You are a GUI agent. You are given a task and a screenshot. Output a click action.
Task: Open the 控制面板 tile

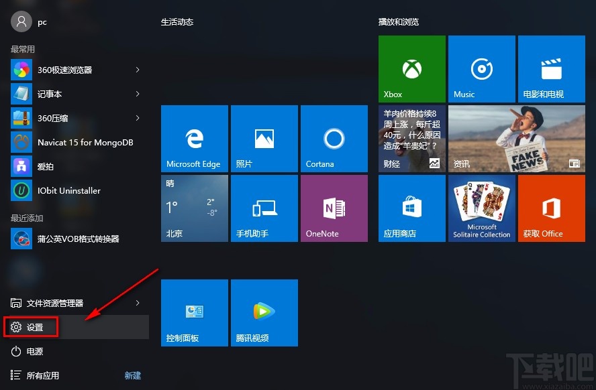[194, 312]
